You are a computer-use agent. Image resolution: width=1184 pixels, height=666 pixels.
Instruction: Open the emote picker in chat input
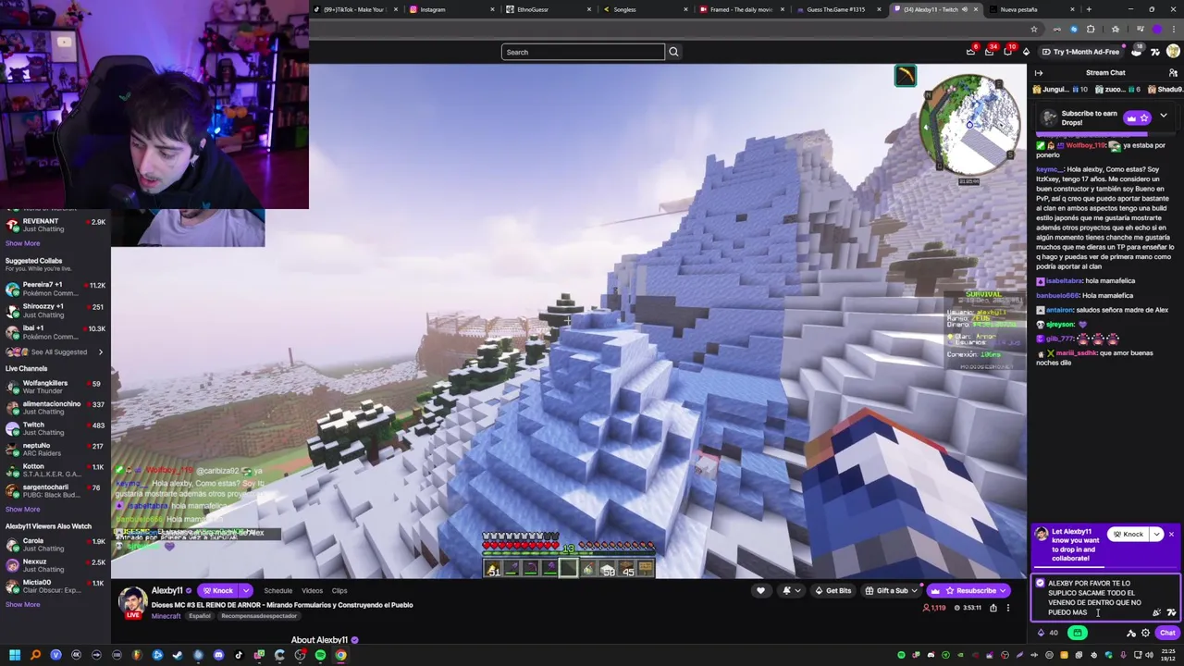tap(1156, 612)
